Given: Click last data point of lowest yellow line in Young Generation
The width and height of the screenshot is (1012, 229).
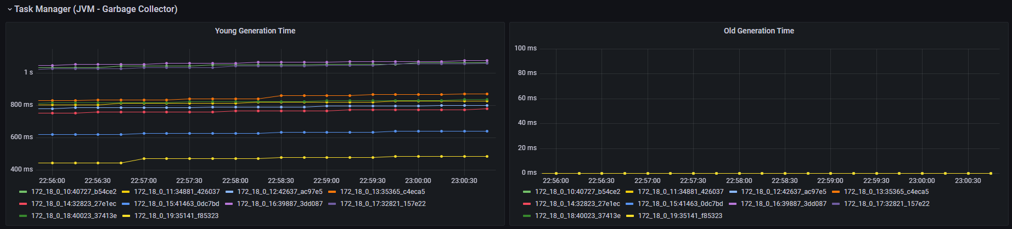Looking at the screenshot, I should (487, 157).
